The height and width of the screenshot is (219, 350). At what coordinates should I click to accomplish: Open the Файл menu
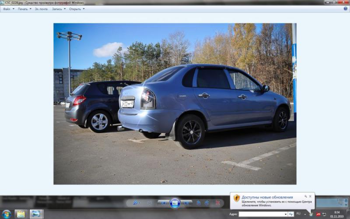[8, 9]
